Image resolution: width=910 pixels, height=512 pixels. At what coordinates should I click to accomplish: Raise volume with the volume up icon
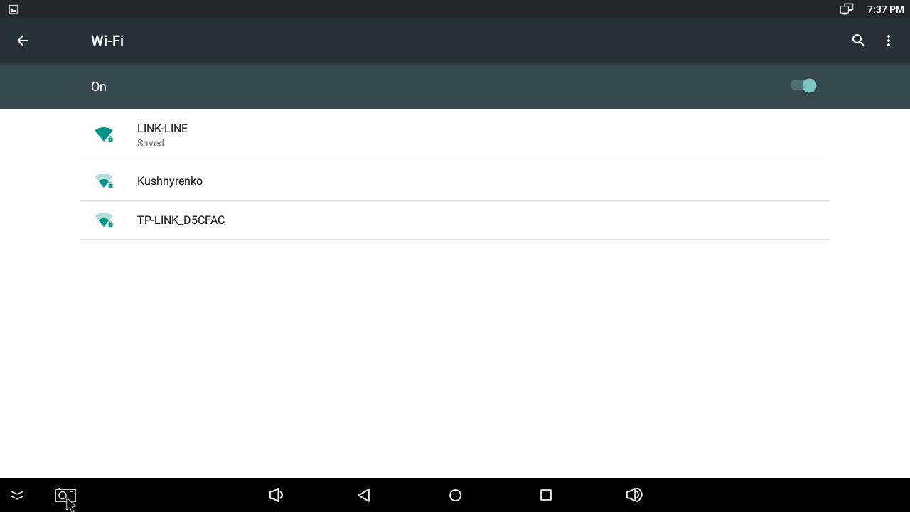pyautogui.click(x=634, y=495)
